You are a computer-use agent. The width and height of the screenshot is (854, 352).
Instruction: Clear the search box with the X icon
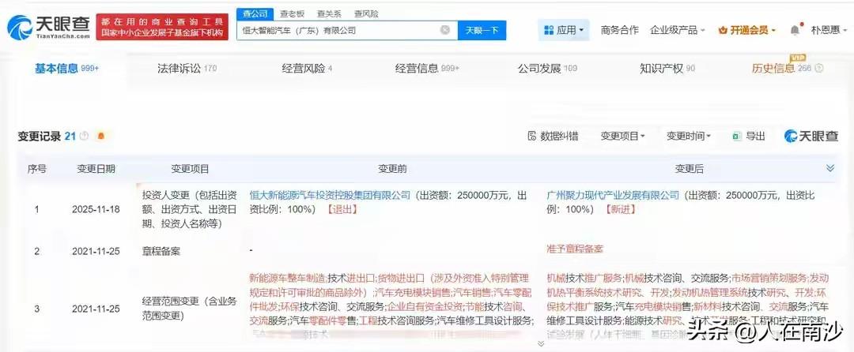point(445,31)
